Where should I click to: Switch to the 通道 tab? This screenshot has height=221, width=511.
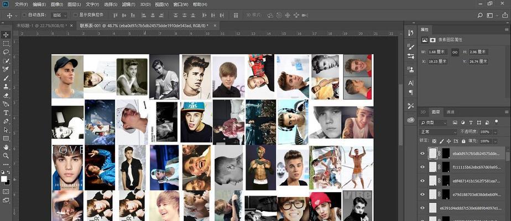click(x=450, y=112)
